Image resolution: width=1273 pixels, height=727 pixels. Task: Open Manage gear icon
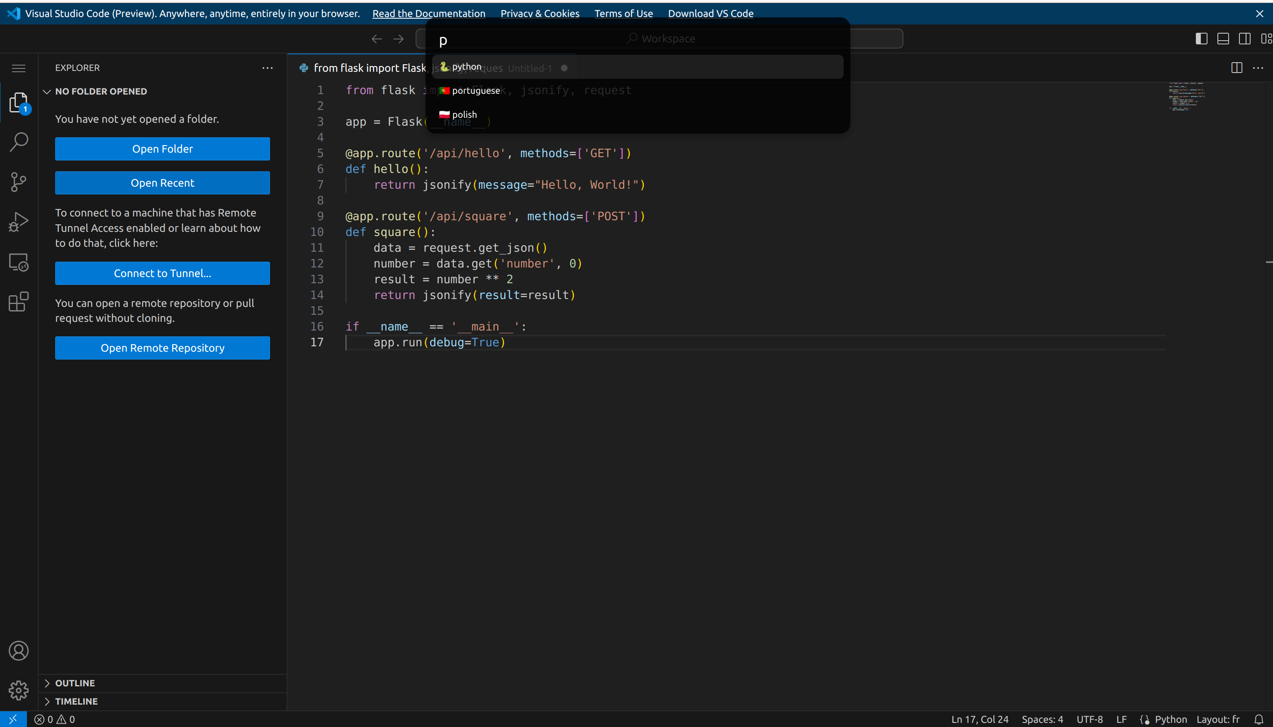(x=19, y=690)
